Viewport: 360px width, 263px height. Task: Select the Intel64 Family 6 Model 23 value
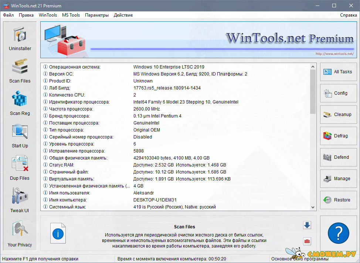[x=186, y=102]
